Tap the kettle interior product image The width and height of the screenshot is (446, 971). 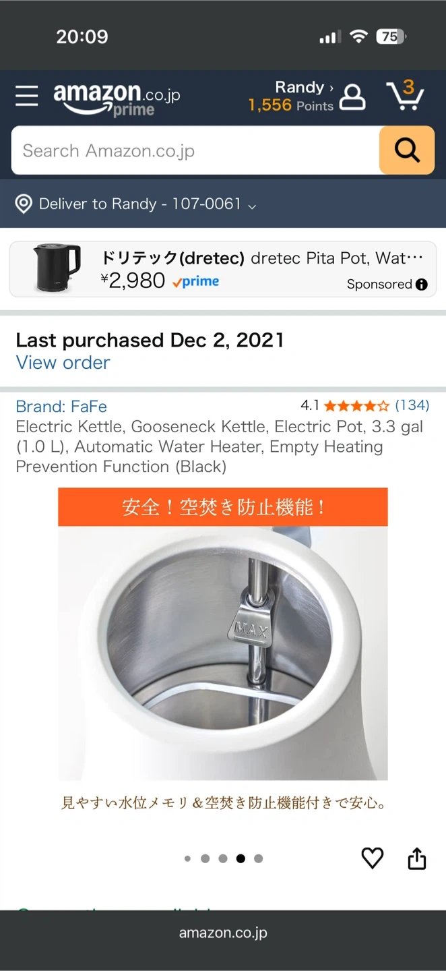point(222,653)
